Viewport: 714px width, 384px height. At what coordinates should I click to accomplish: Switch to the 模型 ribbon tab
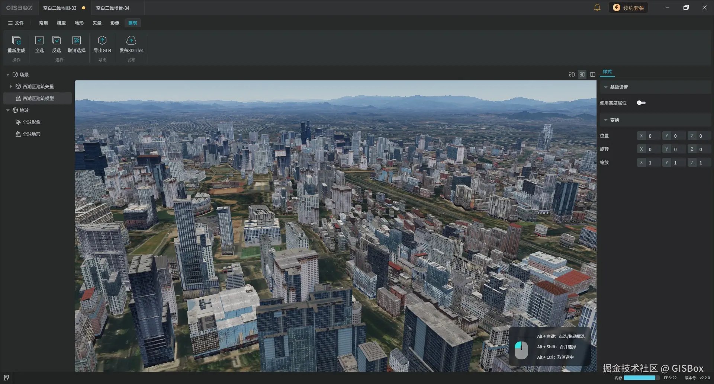pos(61,23)
